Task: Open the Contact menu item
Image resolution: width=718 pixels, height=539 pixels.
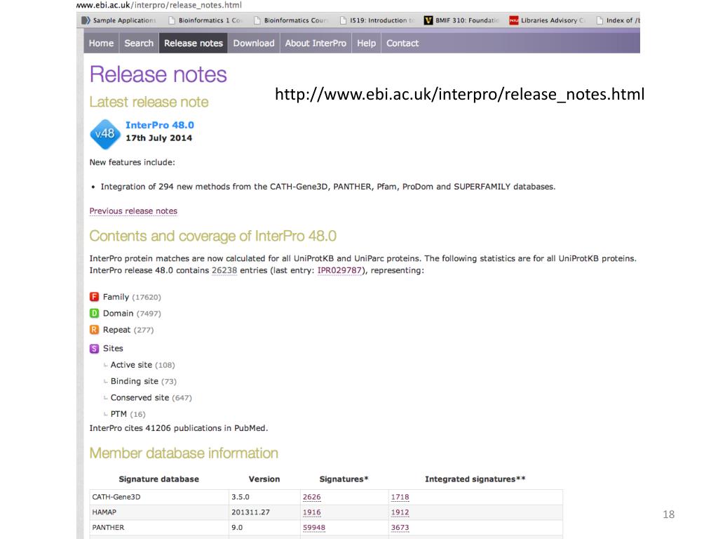Action: [x=402, y=43]
